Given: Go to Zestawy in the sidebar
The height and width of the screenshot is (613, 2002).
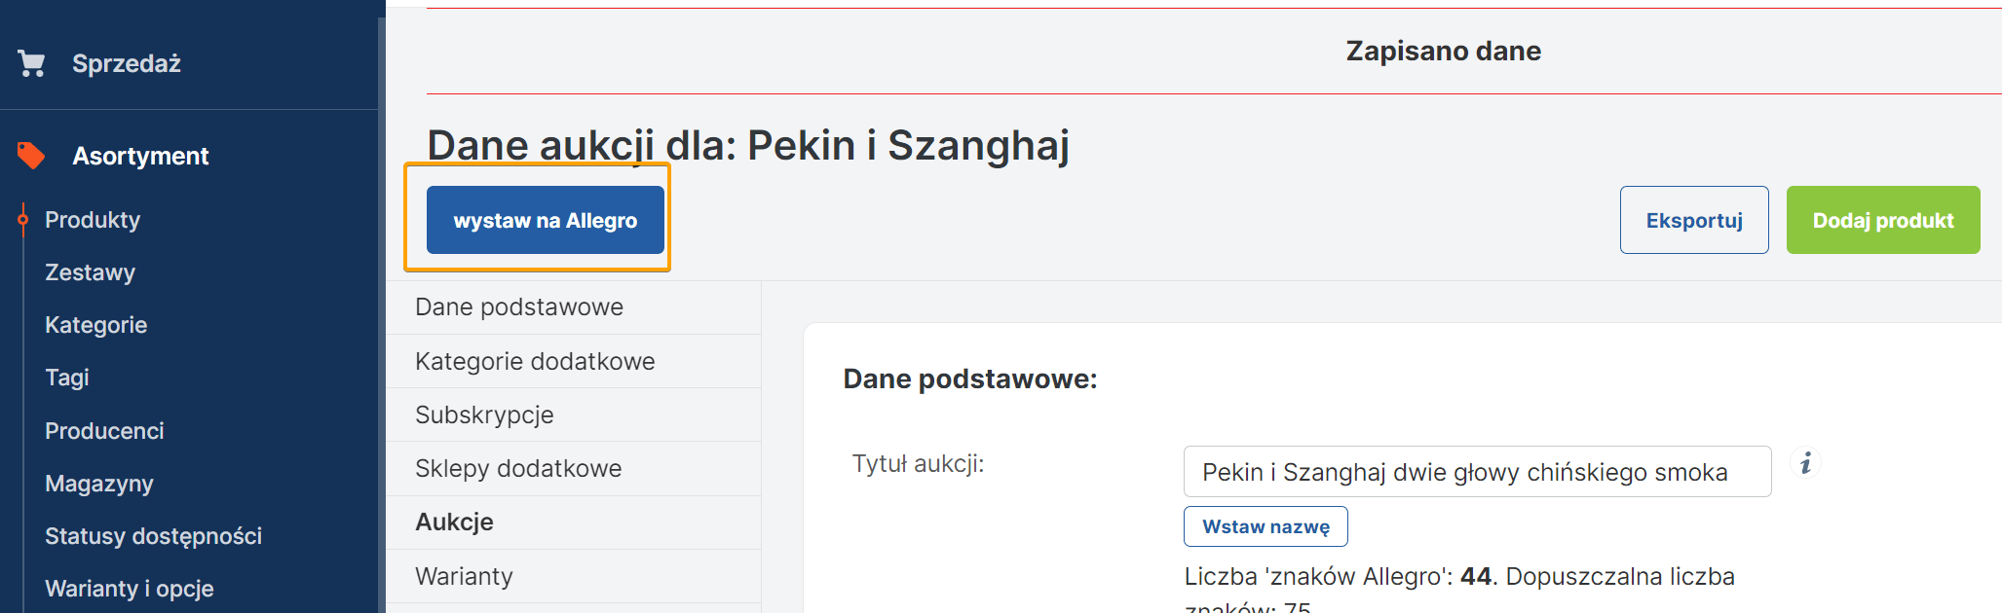Looking at the screenshot, I should click(90, 272).
